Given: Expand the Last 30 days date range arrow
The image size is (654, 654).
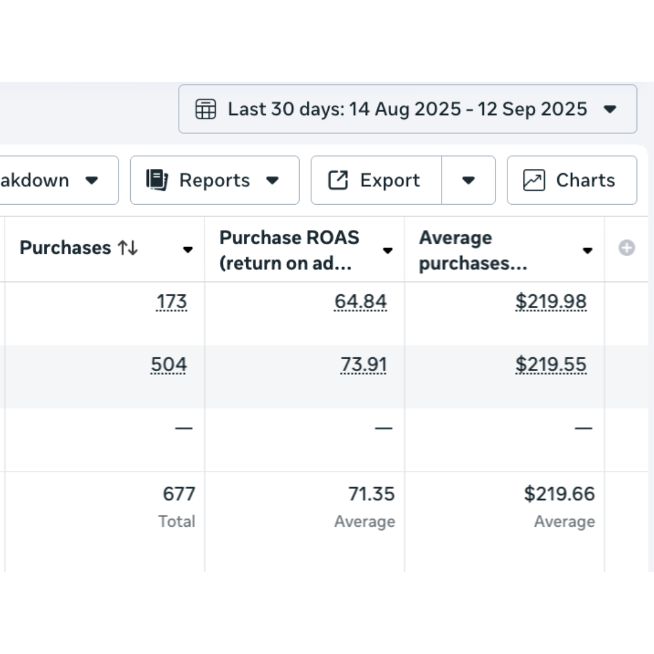Looking at the screenshot, I should [x=610, y=110].
